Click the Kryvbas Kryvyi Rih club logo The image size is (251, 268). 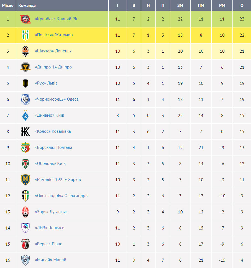(25, 19)
